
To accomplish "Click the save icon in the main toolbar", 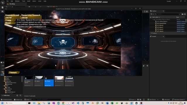I will coord(3,7).
